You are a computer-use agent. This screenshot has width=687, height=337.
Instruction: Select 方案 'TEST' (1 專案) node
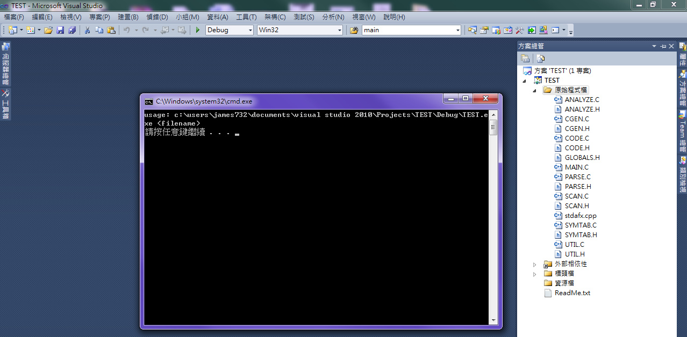click(563, 71)
